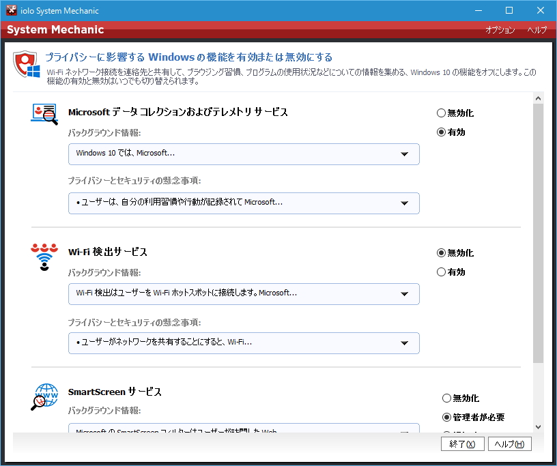Viewport: 557px width, 466px height.
Task: Expand the 'ユーザーがネットワークを共有' privacy concerns dropdown
Action: [x=244, y=343]
